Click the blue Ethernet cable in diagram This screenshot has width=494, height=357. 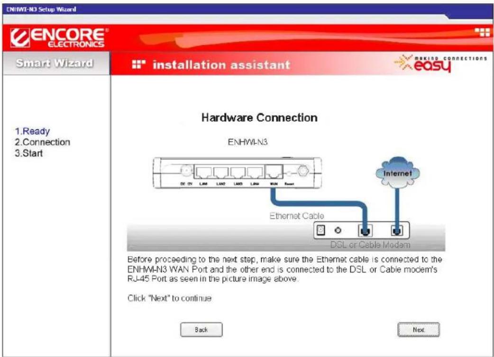point(318,205)
